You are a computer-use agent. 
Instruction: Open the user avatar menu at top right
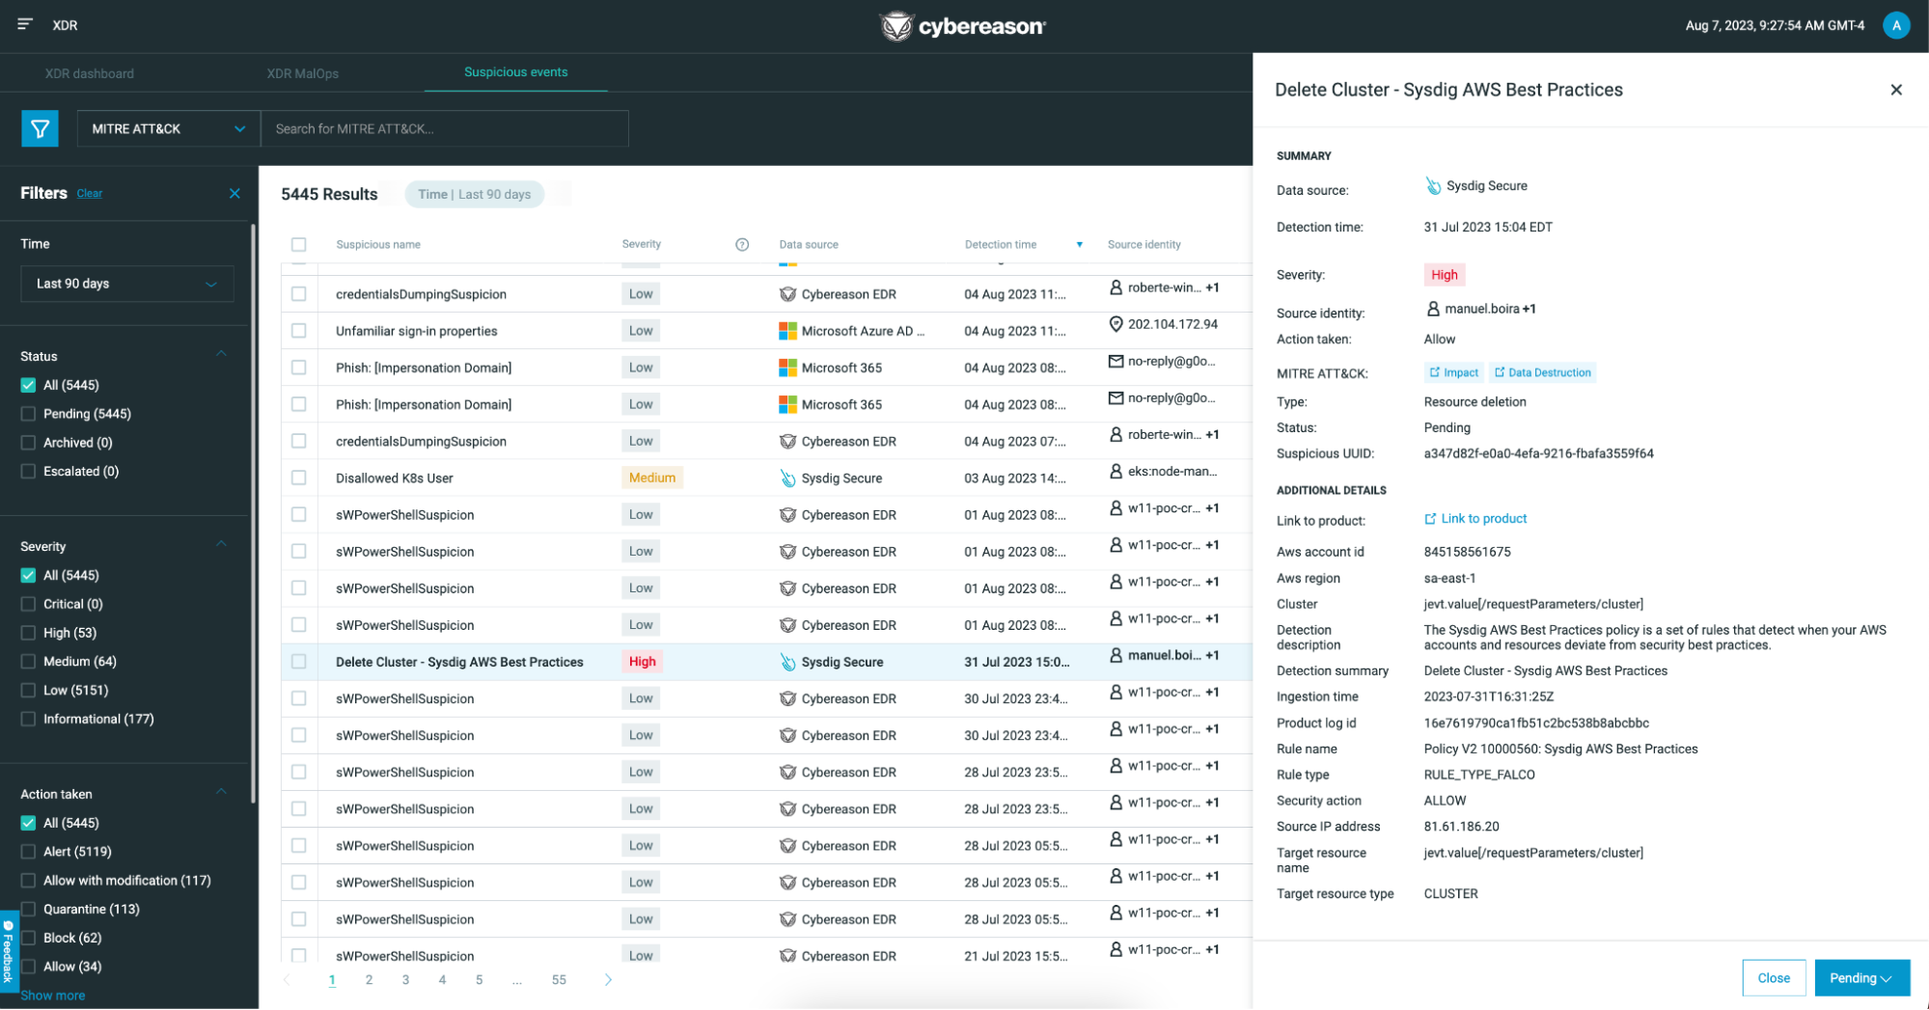tap(1896, 25)
